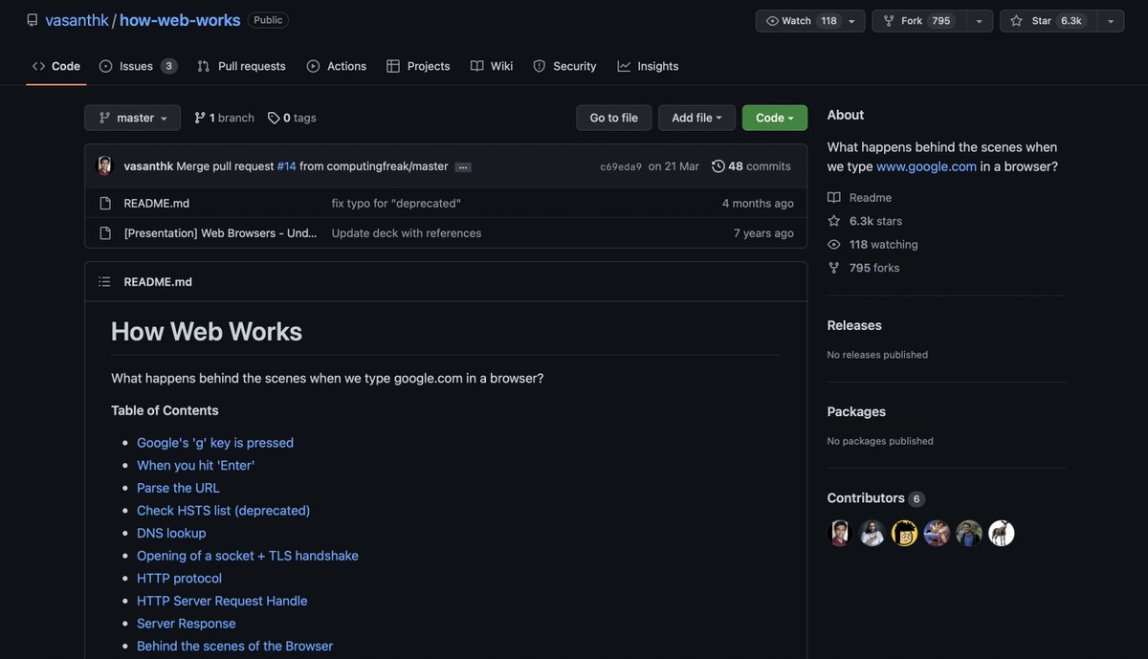Image resolution: width=1148 pixels, height=659 pixels.
Task: Open the [Presentation] Web Browsers file
Action: 221,232
